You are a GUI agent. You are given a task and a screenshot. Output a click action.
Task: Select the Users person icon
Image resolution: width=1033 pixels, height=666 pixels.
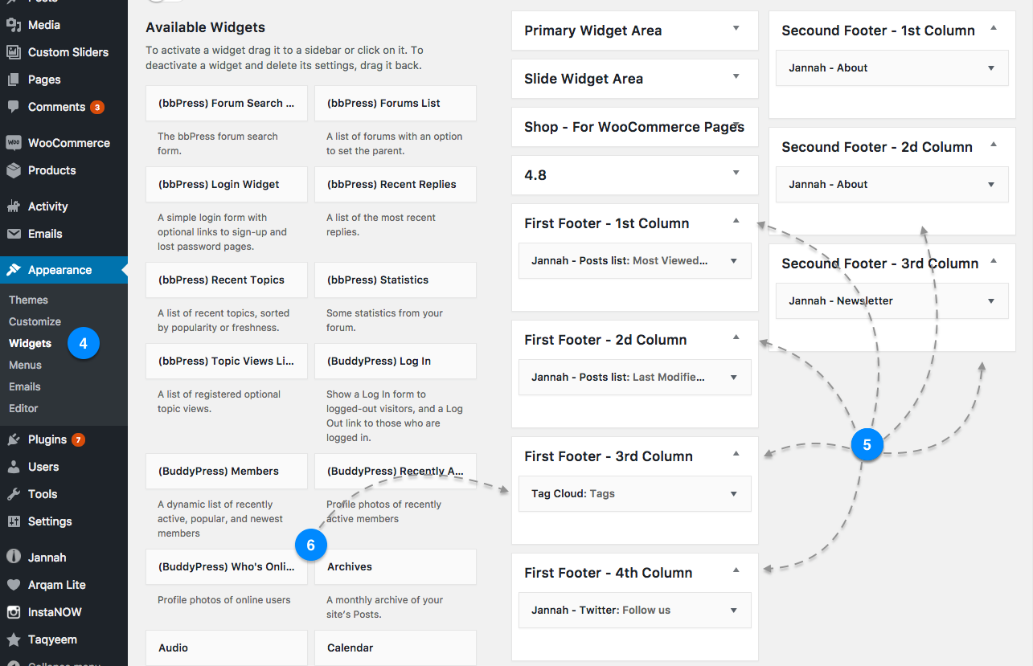pos(14,467)
